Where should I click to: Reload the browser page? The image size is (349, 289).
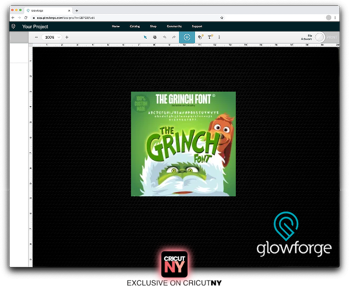click(x=26, y=18)
